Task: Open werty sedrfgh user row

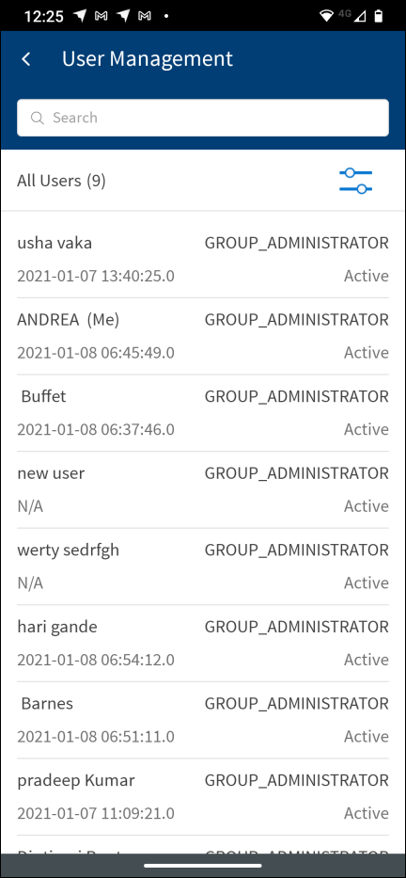Action: [203, 567]
